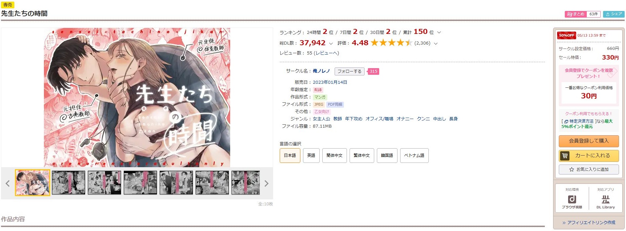Open the DL Library app icon
626x231 pixels.
(x=605, y=202)
